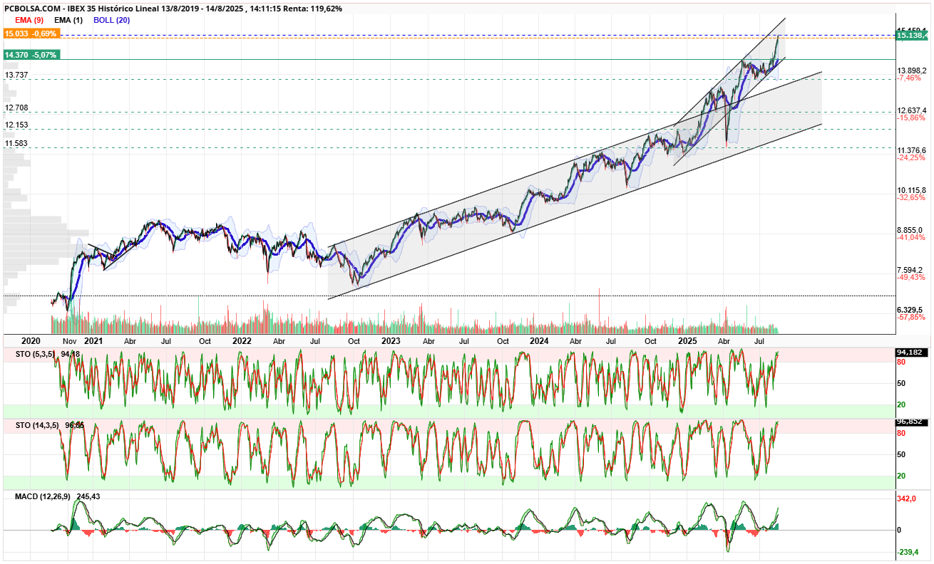Click the 12.637,4 price axis value

pos(913,110)
